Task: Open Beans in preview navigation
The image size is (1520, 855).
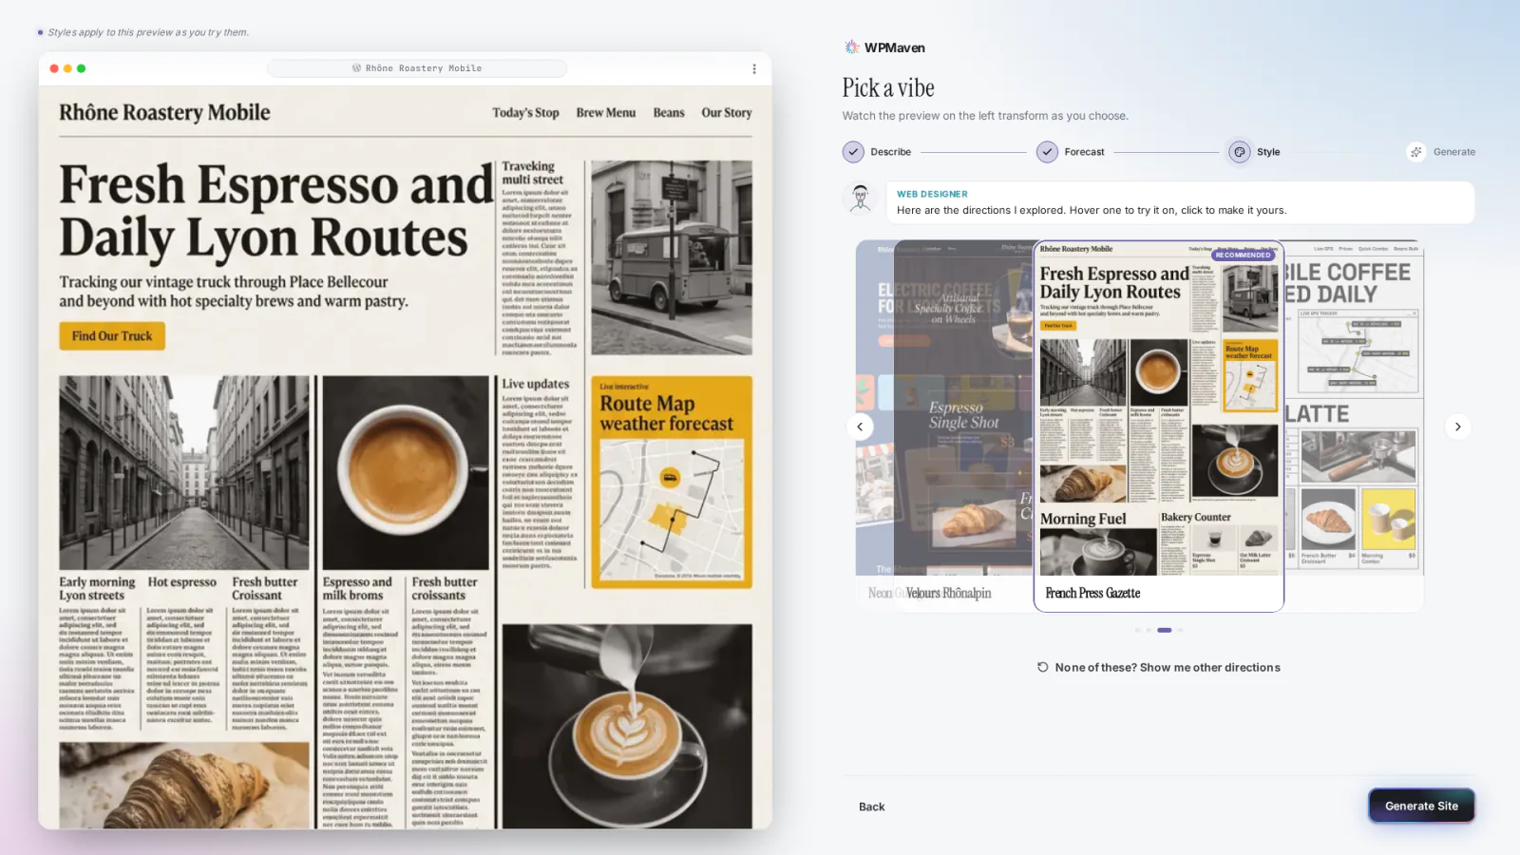Action: [669, 112]
